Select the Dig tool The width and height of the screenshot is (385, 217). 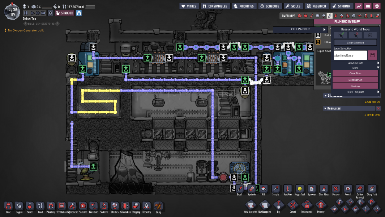tap(279, 205)
